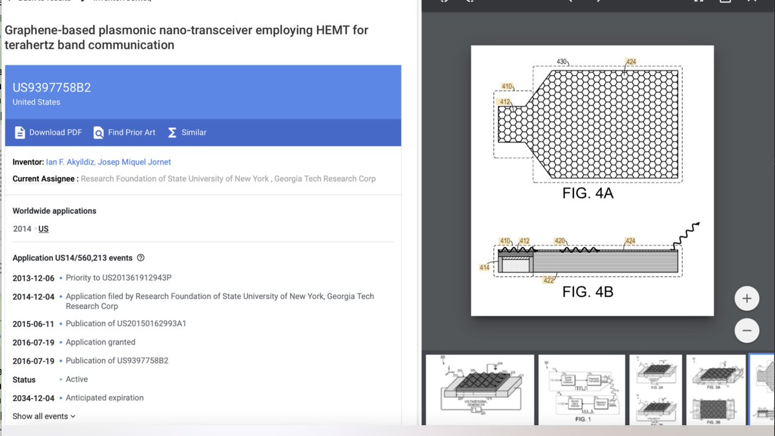
Task: Click reference label 410 in FIG. 4A
Action: pyautogui.click(x=507, y=87)
